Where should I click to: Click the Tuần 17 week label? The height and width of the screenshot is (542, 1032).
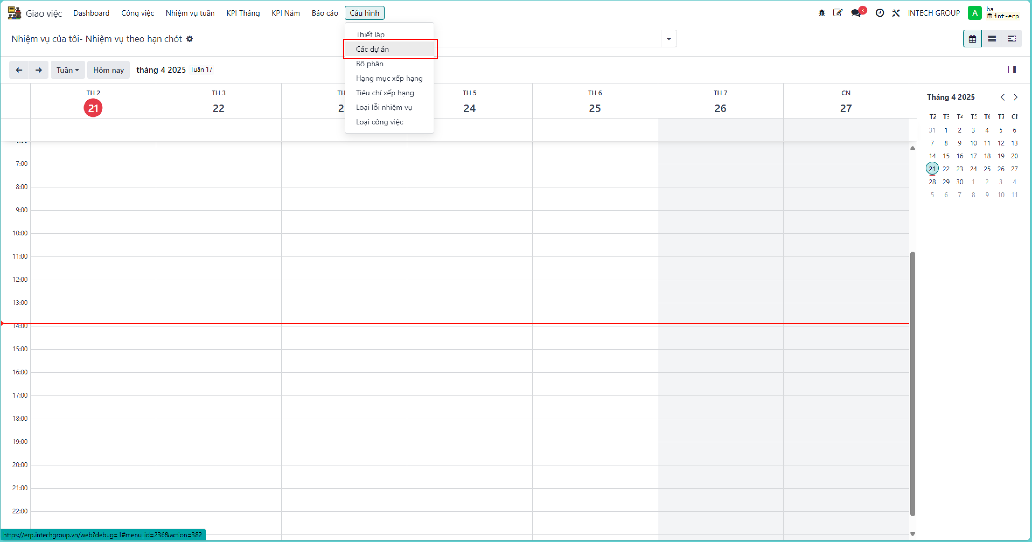click(x=201, y=69)
